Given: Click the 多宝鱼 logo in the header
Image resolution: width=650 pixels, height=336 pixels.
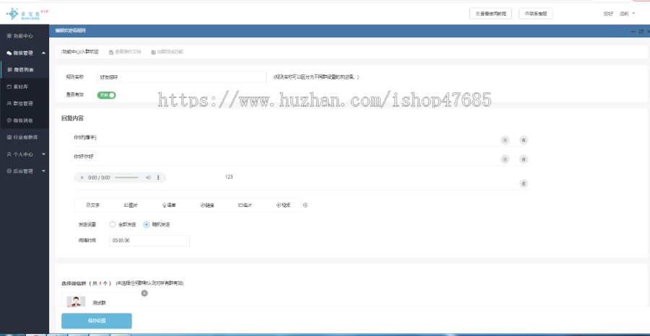Looking at the screenshot, I should tap(27, 14).
